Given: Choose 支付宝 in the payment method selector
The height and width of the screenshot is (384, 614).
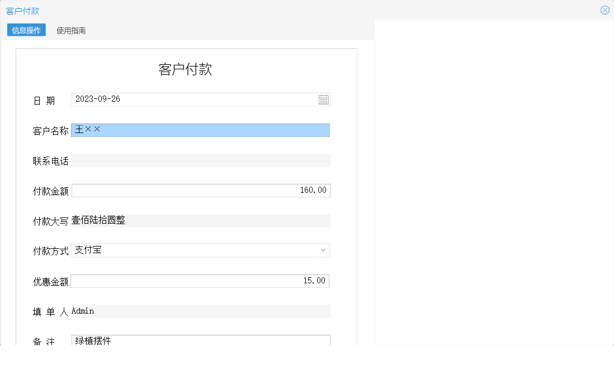Looking at the screenshot, I should [168, 250].
